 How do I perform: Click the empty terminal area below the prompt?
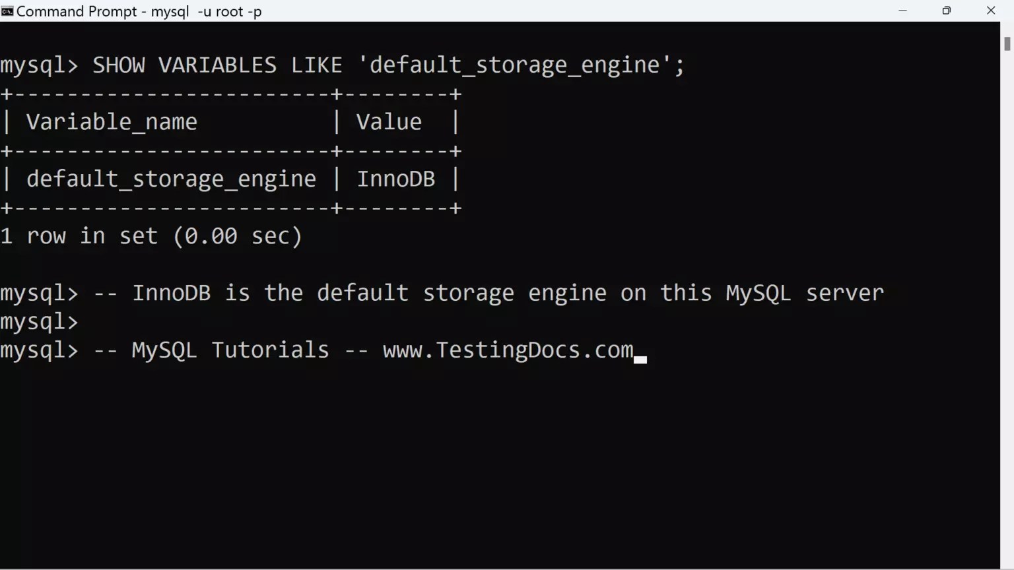(462, 462)
